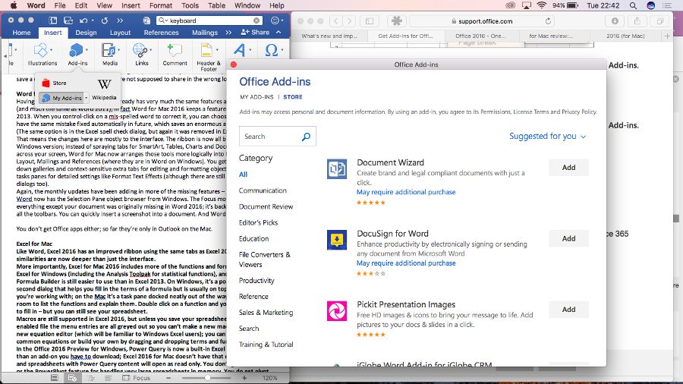Open the smiley feedback dropdown arrow
Image resolution: width=683 pixels, height=384 pixels.
[282, 20]
